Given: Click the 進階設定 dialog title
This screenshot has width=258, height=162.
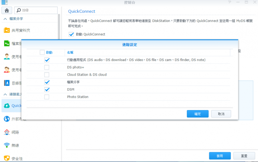Looking at the screenshot, I should 130,45.
